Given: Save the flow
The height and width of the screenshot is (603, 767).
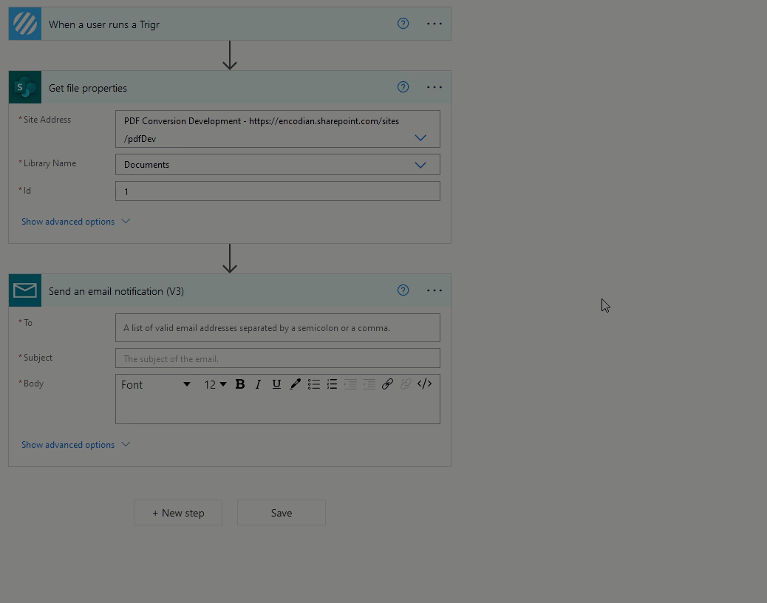Looking at the screenshot, I should click(282, 513).
